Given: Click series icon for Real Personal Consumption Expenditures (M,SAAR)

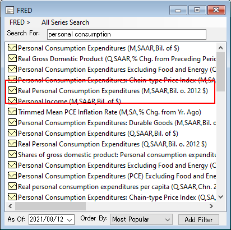Looking at the screenshot, I should pos(12,90).
